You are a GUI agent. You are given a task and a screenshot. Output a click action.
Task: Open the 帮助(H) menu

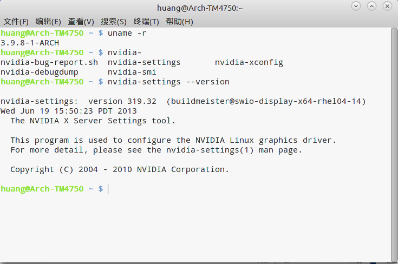(x=179, y=22)
